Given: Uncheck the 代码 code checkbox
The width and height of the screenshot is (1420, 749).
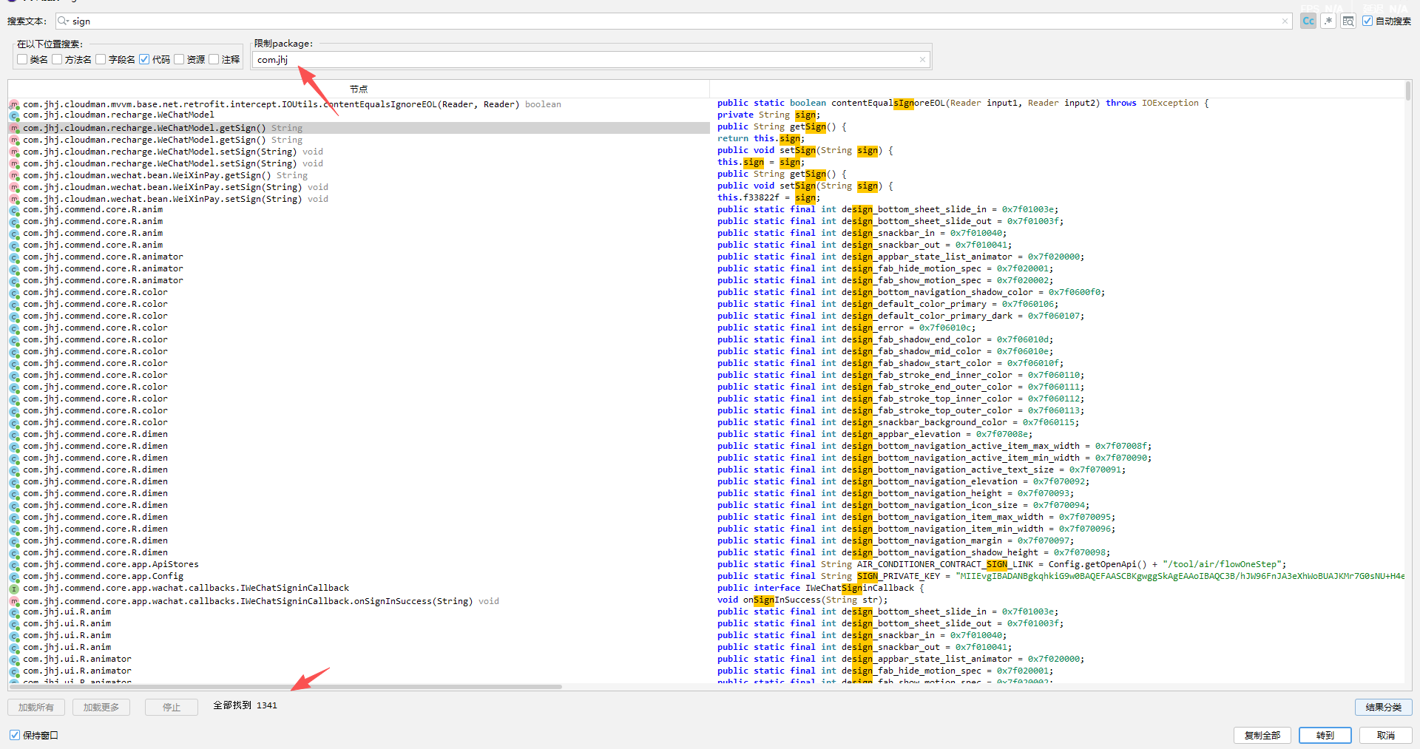Looking at the screenshot, I should tap(144, 60).
